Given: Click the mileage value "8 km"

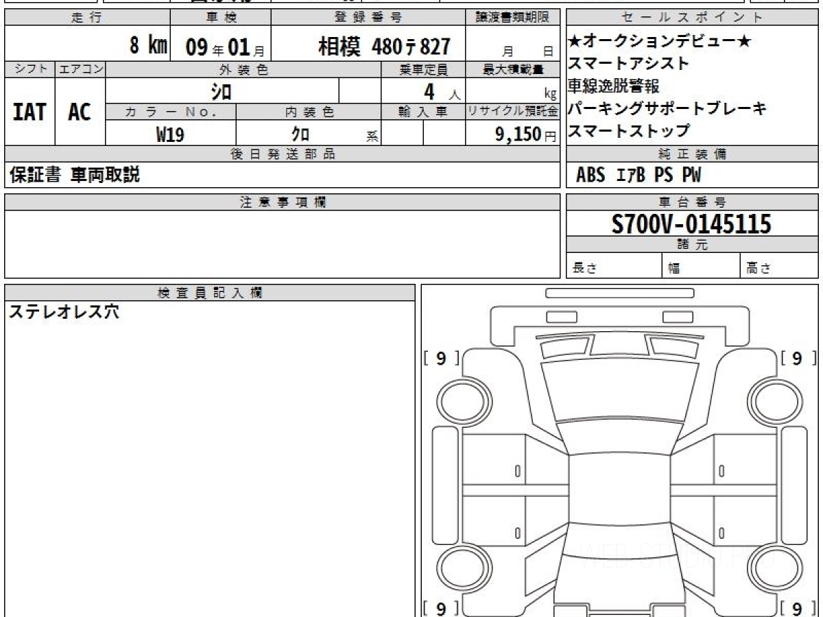Looking at the screenshot, I should coord(149,46).
